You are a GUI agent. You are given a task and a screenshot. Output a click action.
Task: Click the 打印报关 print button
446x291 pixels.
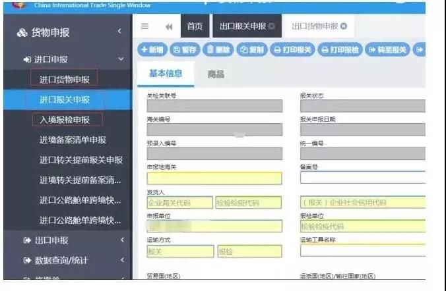(x=292, y=49)
